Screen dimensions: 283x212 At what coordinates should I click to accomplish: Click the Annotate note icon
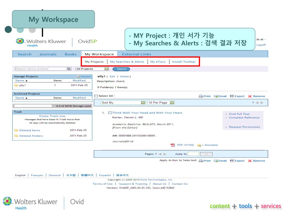click(x=199, y=145)
